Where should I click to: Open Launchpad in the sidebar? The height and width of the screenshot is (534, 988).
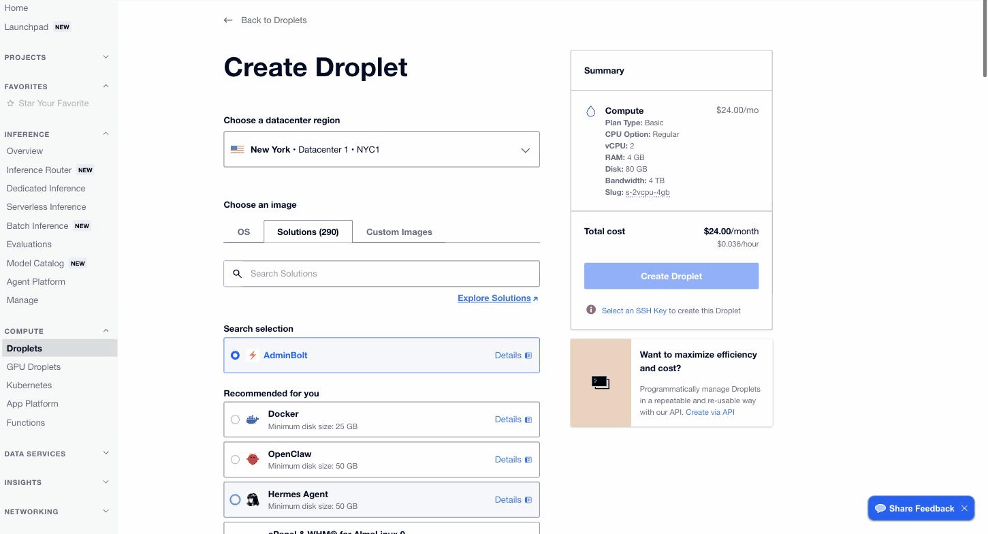(27, 27)
